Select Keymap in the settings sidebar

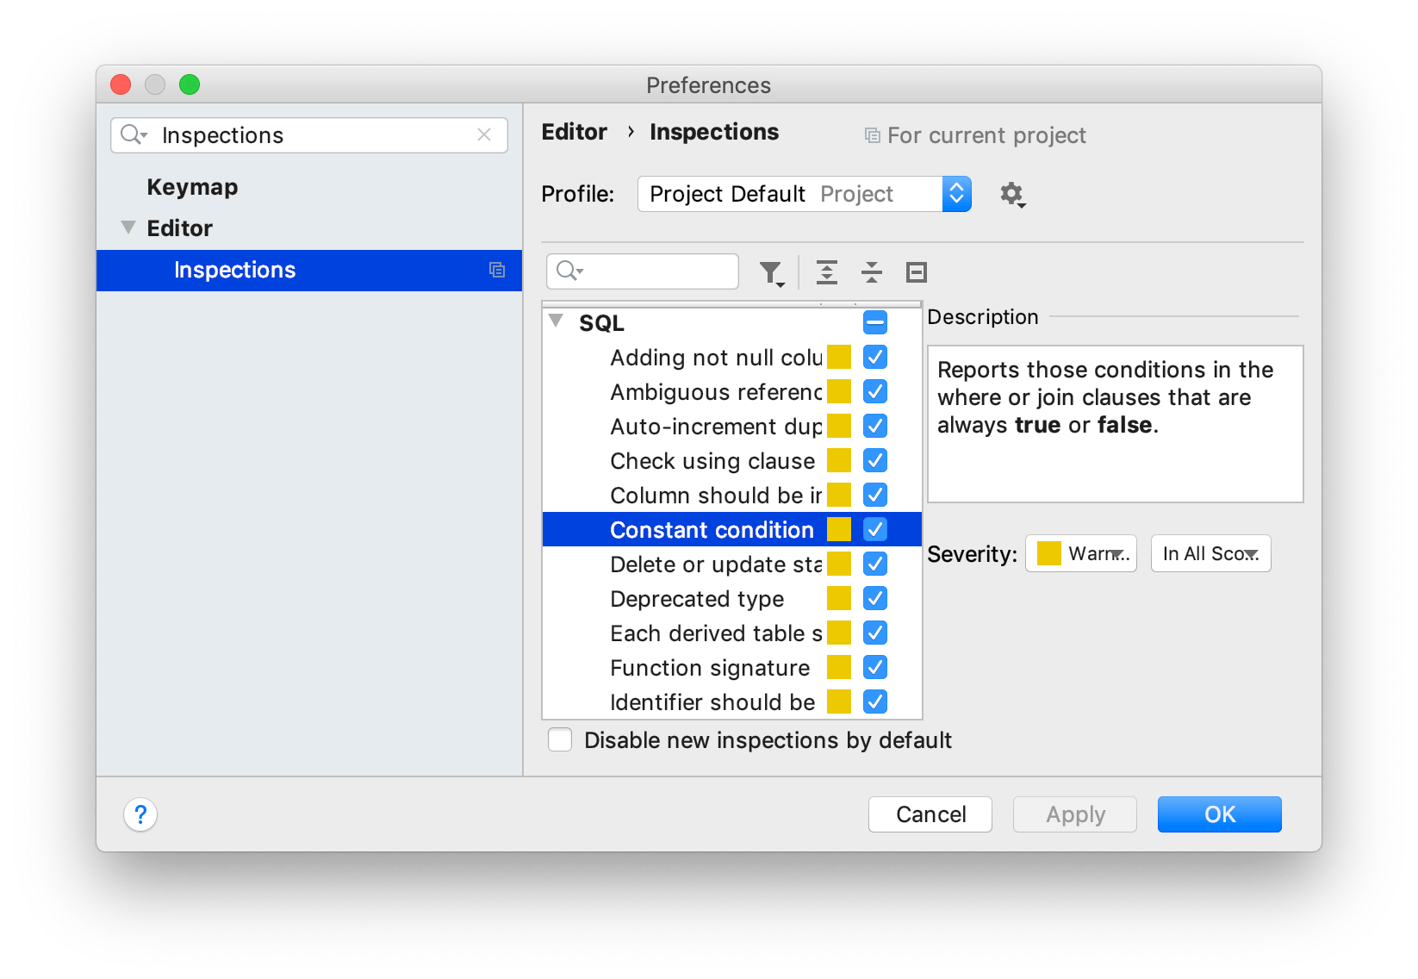tap(192, 187)
